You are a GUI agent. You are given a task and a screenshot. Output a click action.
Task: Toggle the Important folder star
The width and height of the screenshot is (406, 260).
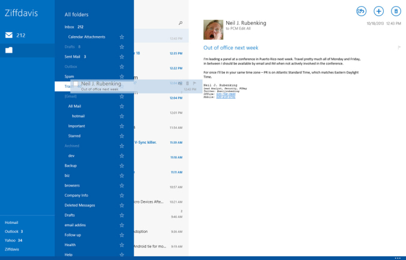click(121, 126)
